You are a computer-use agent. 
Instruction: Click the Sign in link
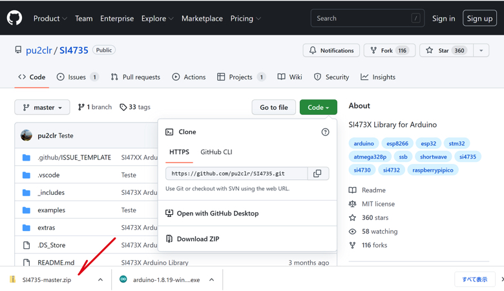[443, 19]
